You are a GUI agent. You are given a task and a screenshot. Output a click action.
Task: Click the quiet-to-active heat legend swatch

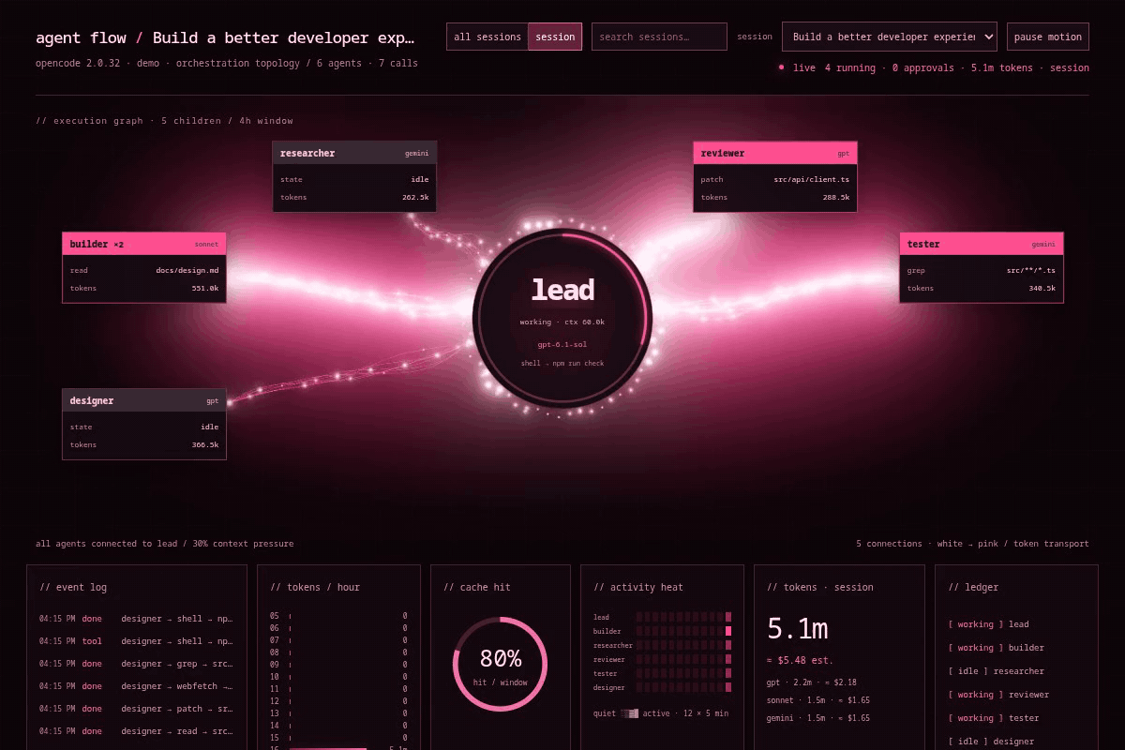[629, 713]
